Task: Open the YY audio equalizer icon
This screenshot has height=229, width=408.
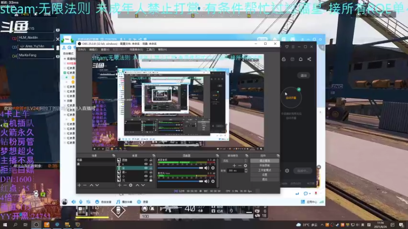Action: tap(88, 202)
